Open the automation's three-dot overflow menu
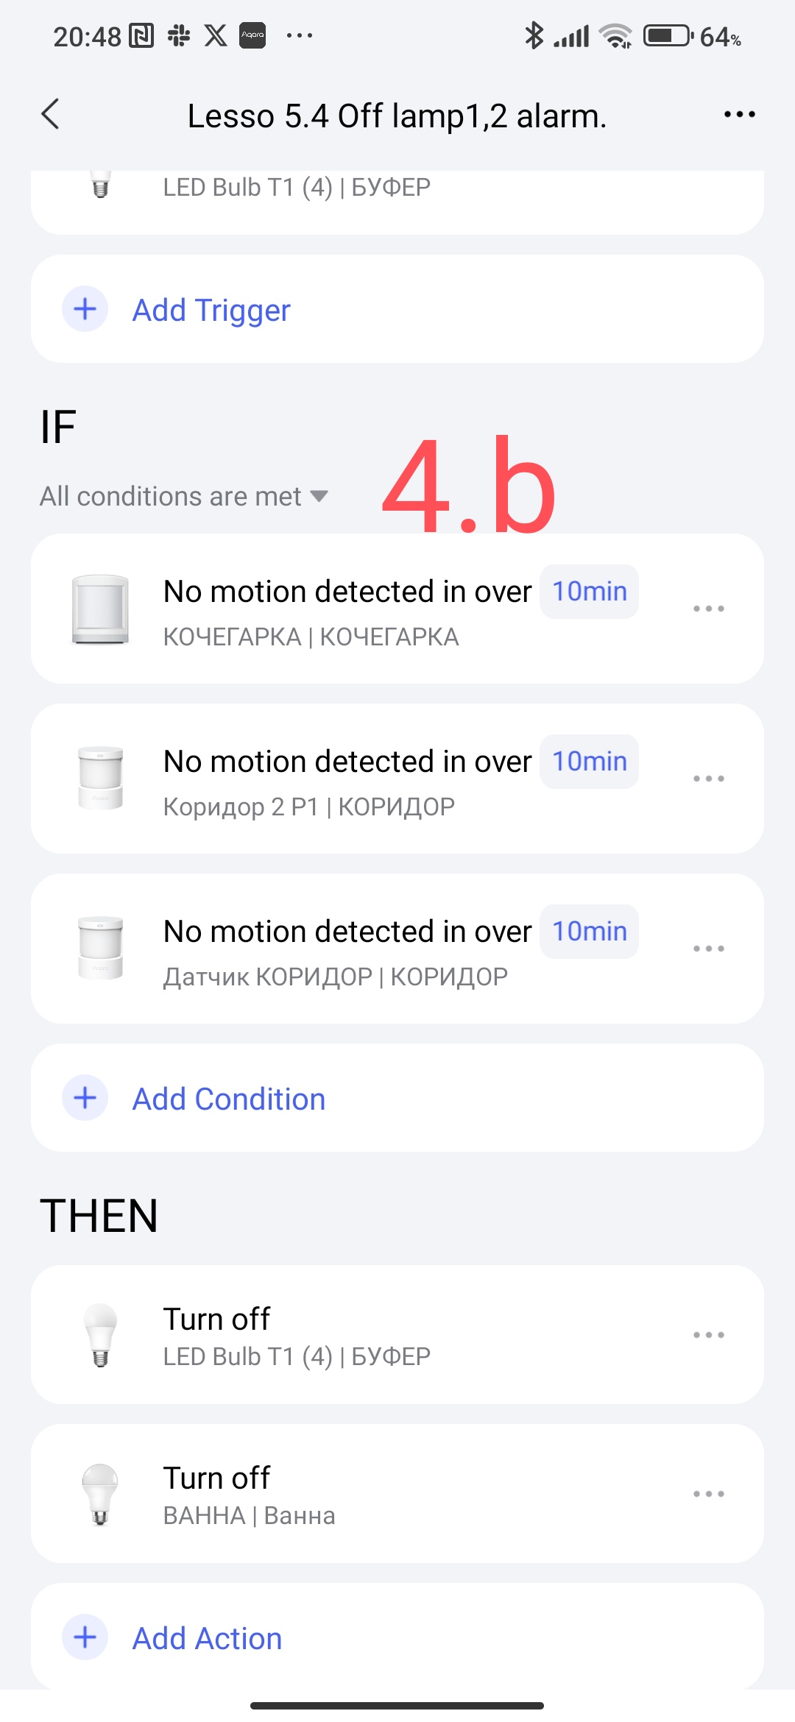The width and height of the screenshot is (795, 1722). (x=739, y=115)
